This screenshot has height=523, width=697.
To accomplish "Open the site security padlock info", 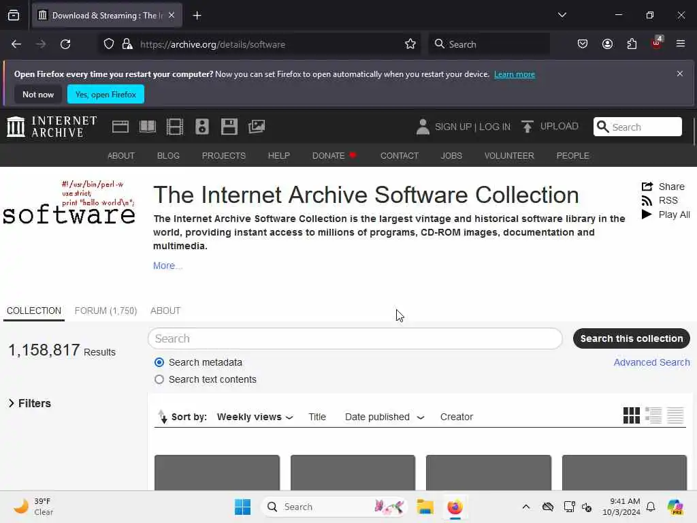I will tap(127, 44).
